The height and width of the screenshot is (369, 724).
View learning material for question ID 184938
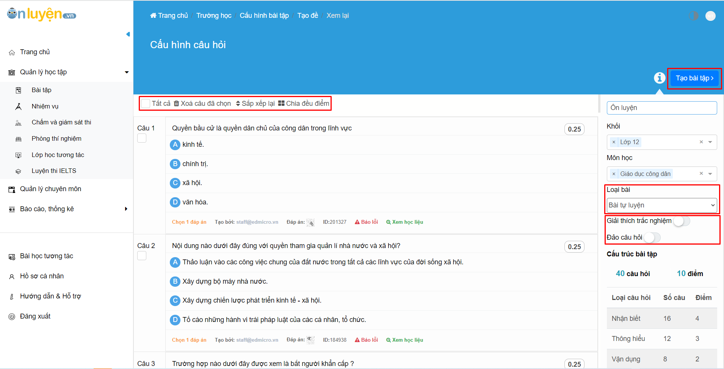coord(404,340)
